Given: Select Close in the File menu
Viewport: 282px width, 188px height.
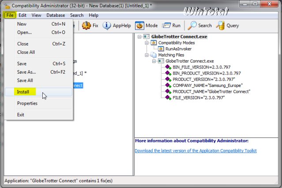Looking at the screenshot, I should point(38,44).
